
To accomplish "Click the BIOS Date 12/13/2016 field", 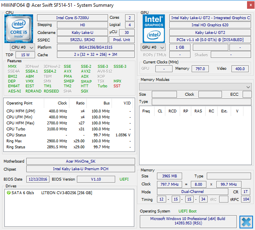I will pyautogui.click(x=38, y=179).
